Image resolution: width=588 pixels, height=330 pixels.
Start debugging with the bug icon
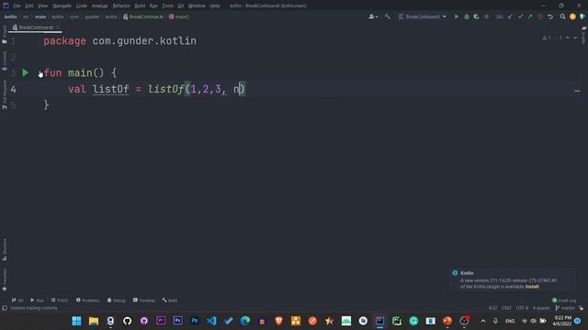click(467, 16)
